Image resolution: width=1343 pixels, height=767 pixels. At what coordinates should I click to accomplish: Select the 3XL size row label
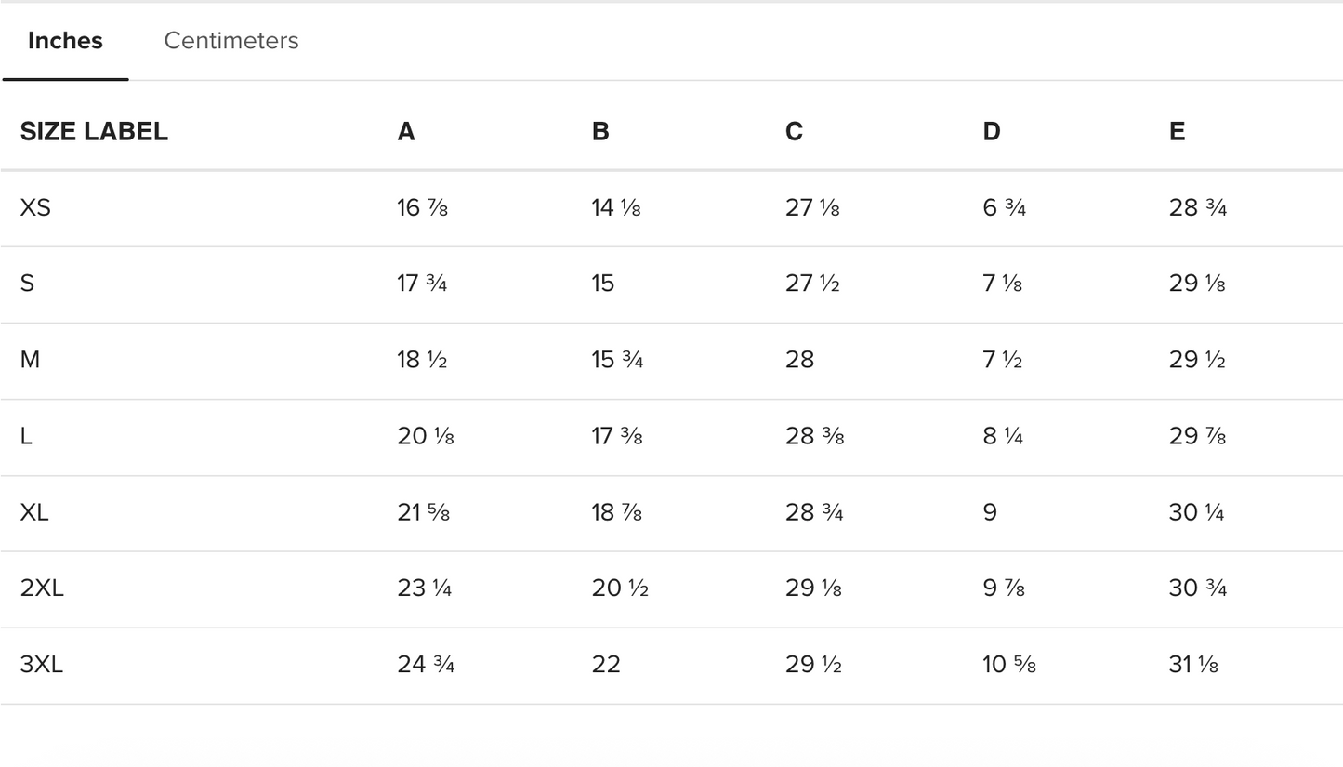point(42,665)
